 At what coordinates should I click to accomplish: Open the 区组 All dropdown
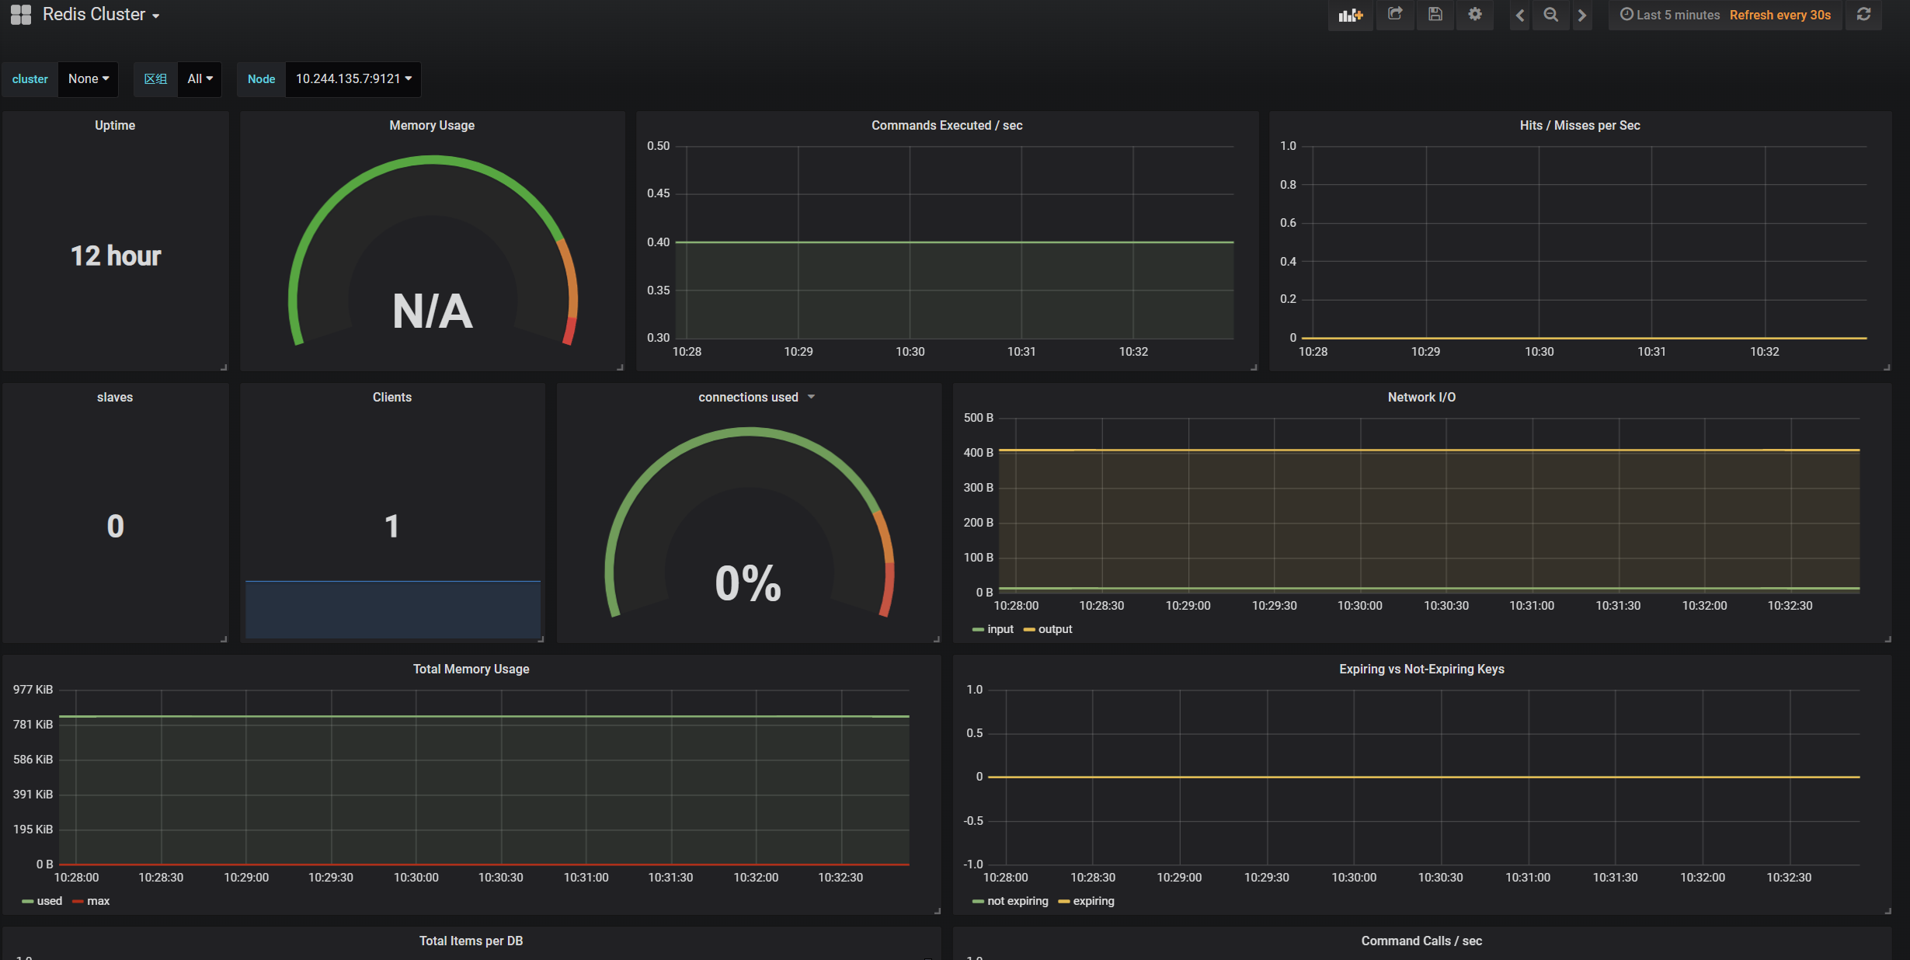200,79
